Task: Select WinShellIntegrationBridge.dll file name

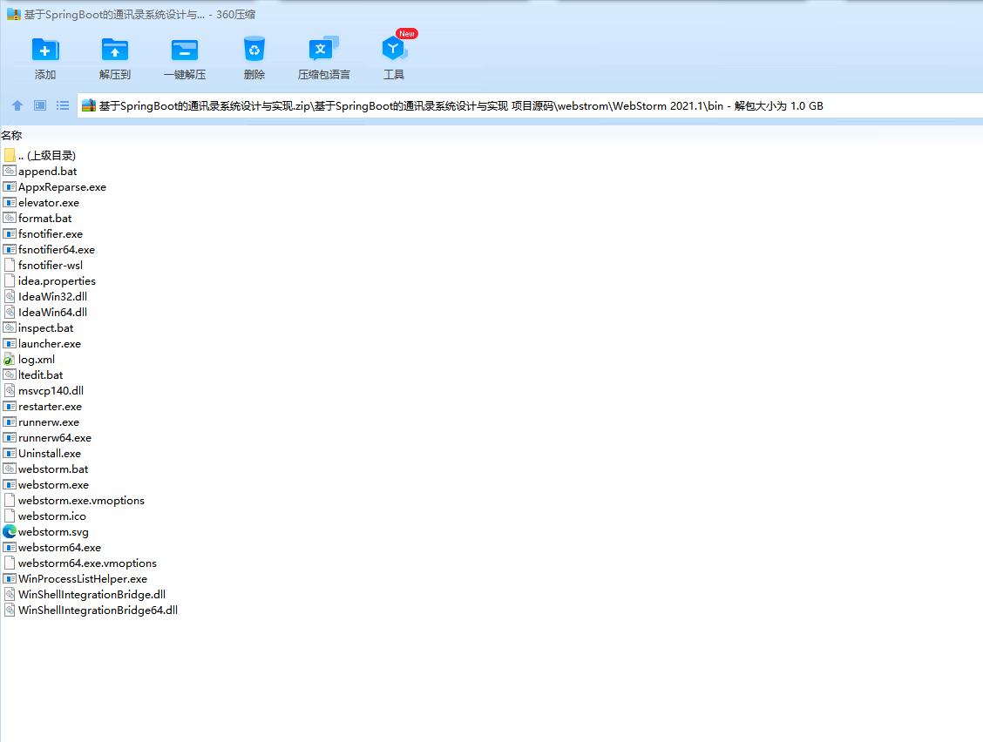Action: pyautogui.click(x=92, y=595)
